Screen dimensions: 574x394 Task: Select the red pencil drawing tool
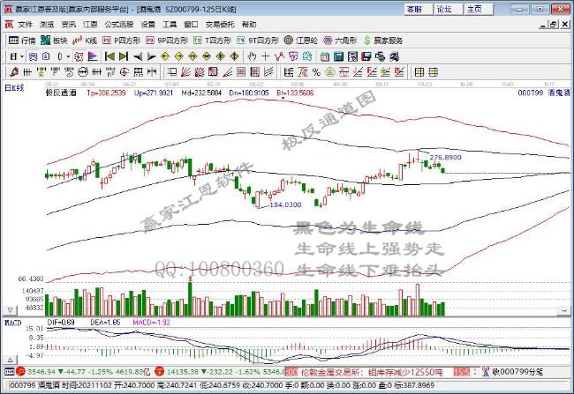click(x=13, y=72)
